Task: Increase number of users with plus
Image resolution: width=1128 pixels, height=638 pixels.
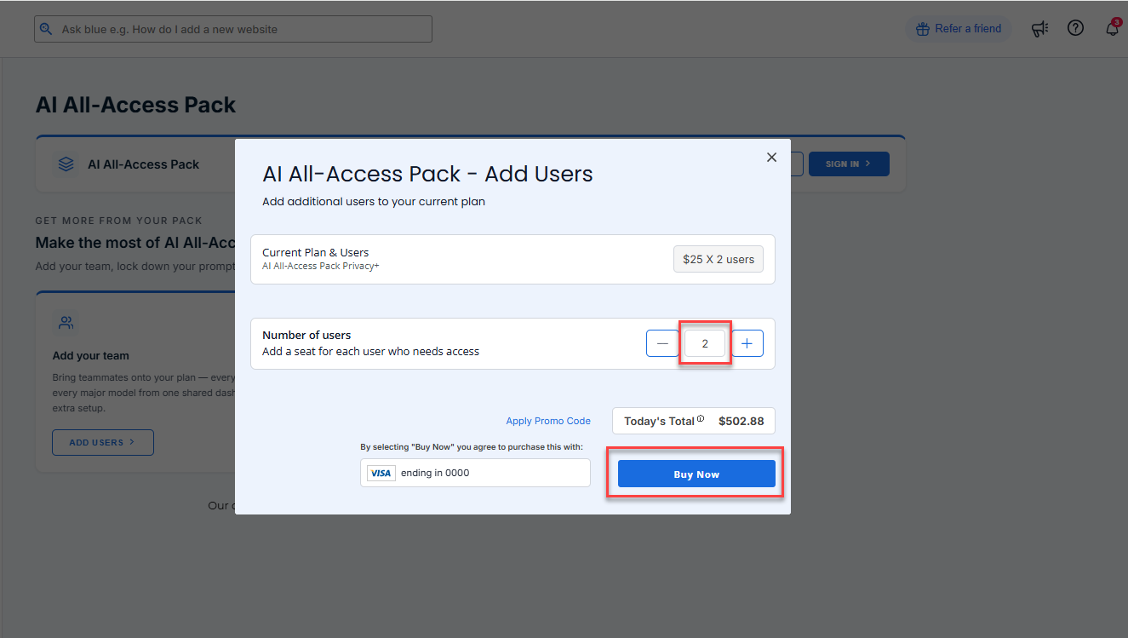Action: click(747, 343)
